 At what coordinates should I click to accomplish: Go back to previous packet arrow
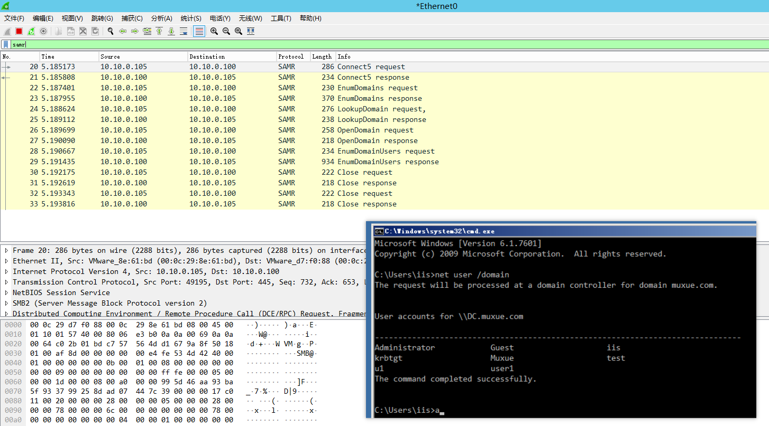(123, 31)
